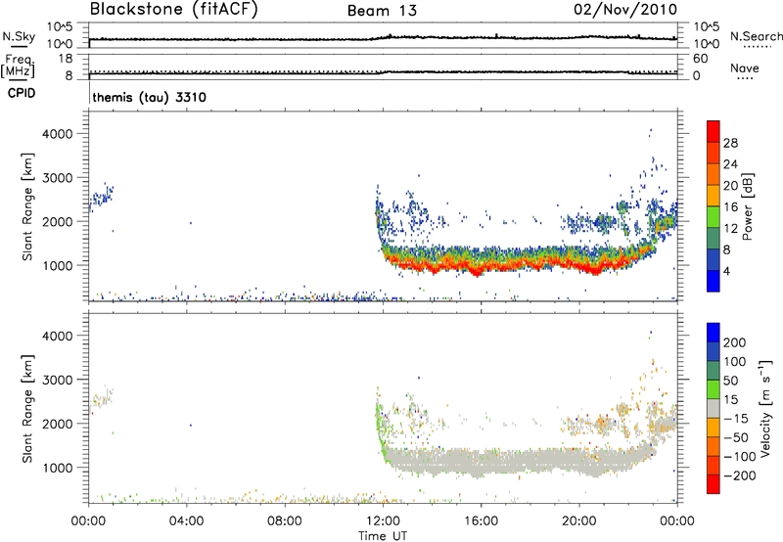The image size is (783, 542).
Task: Click the '16:00' time tick label
Action: (481, 521)
